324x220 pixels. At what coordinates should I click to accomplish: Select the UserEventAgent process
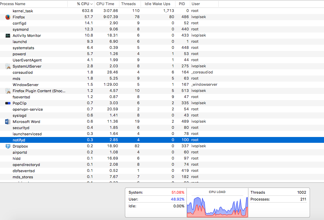[x=27, y=60]
